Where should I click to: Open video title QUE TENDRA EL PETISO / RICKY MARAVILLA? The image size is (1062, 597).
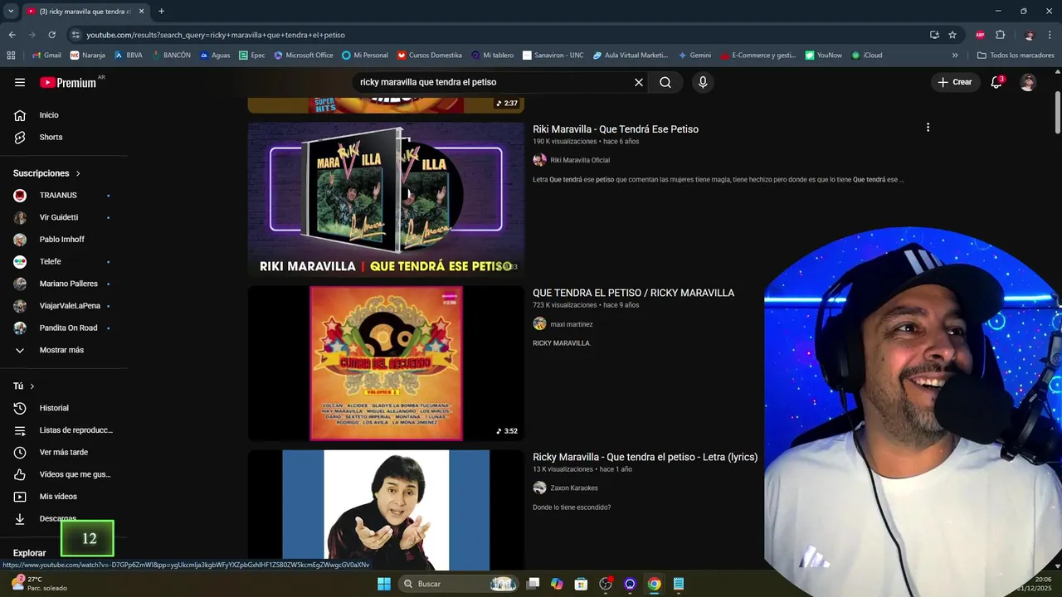633,293
